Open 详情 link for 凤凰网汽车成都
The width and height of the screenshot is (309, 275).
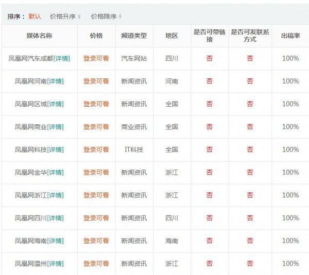point(62,58)
